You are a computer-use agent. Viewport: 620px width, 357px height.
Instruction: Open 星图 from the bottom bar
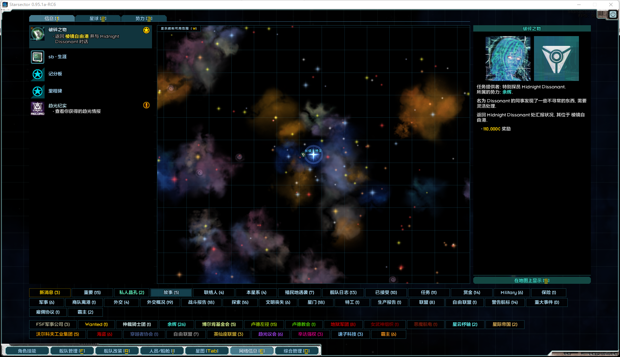207,351
